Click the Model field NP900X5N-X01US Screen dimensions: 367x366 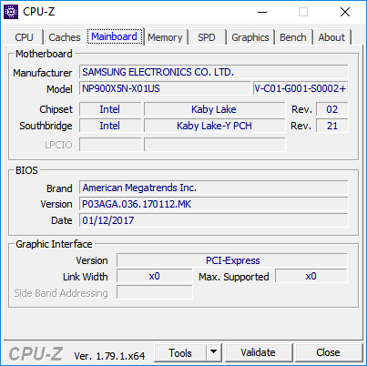point(165,88)
